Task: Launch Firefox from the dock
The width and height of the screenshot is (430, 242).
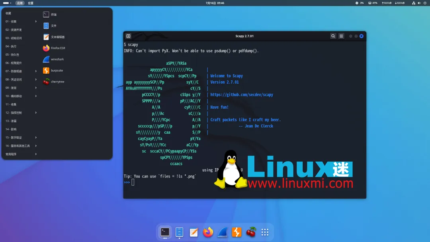Action: (208, 232)
